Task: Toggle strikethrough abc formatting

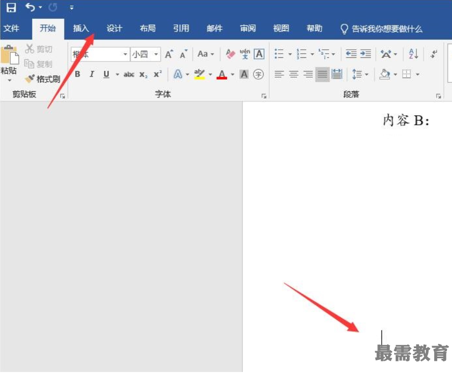Action: click(x=129, y=75)
